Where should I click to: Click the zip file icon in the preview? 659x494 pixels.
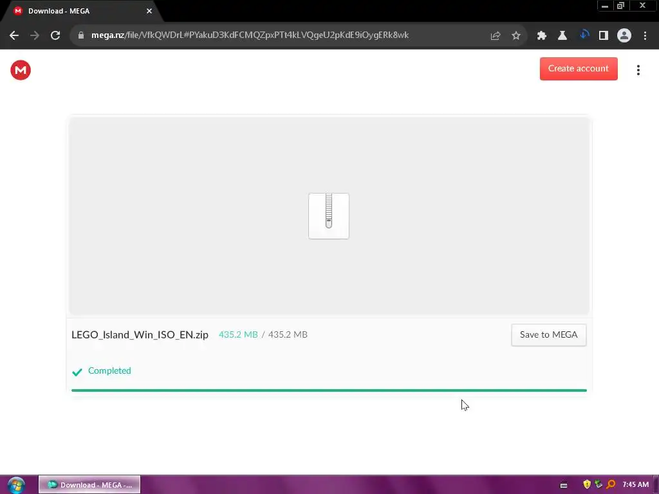[x=329, y=216]
